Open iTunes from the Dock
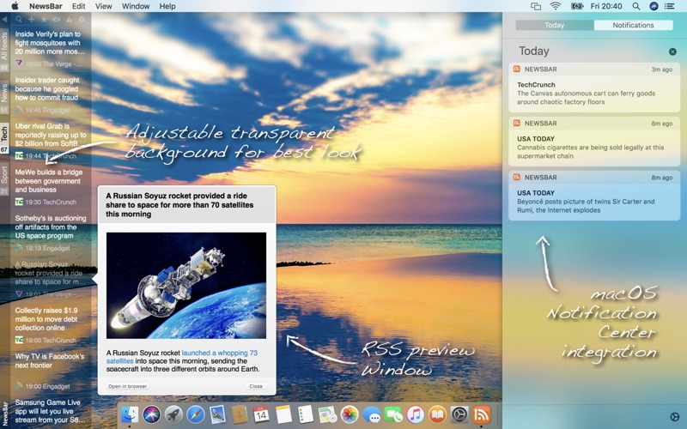687x429 pixels. pyautogui.click(x=416, y=414)
